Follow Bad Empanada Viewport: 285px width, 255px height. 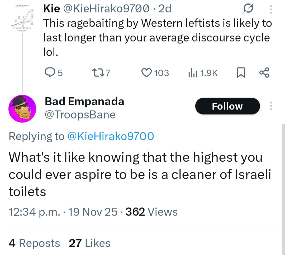click(x=227, y=106)
